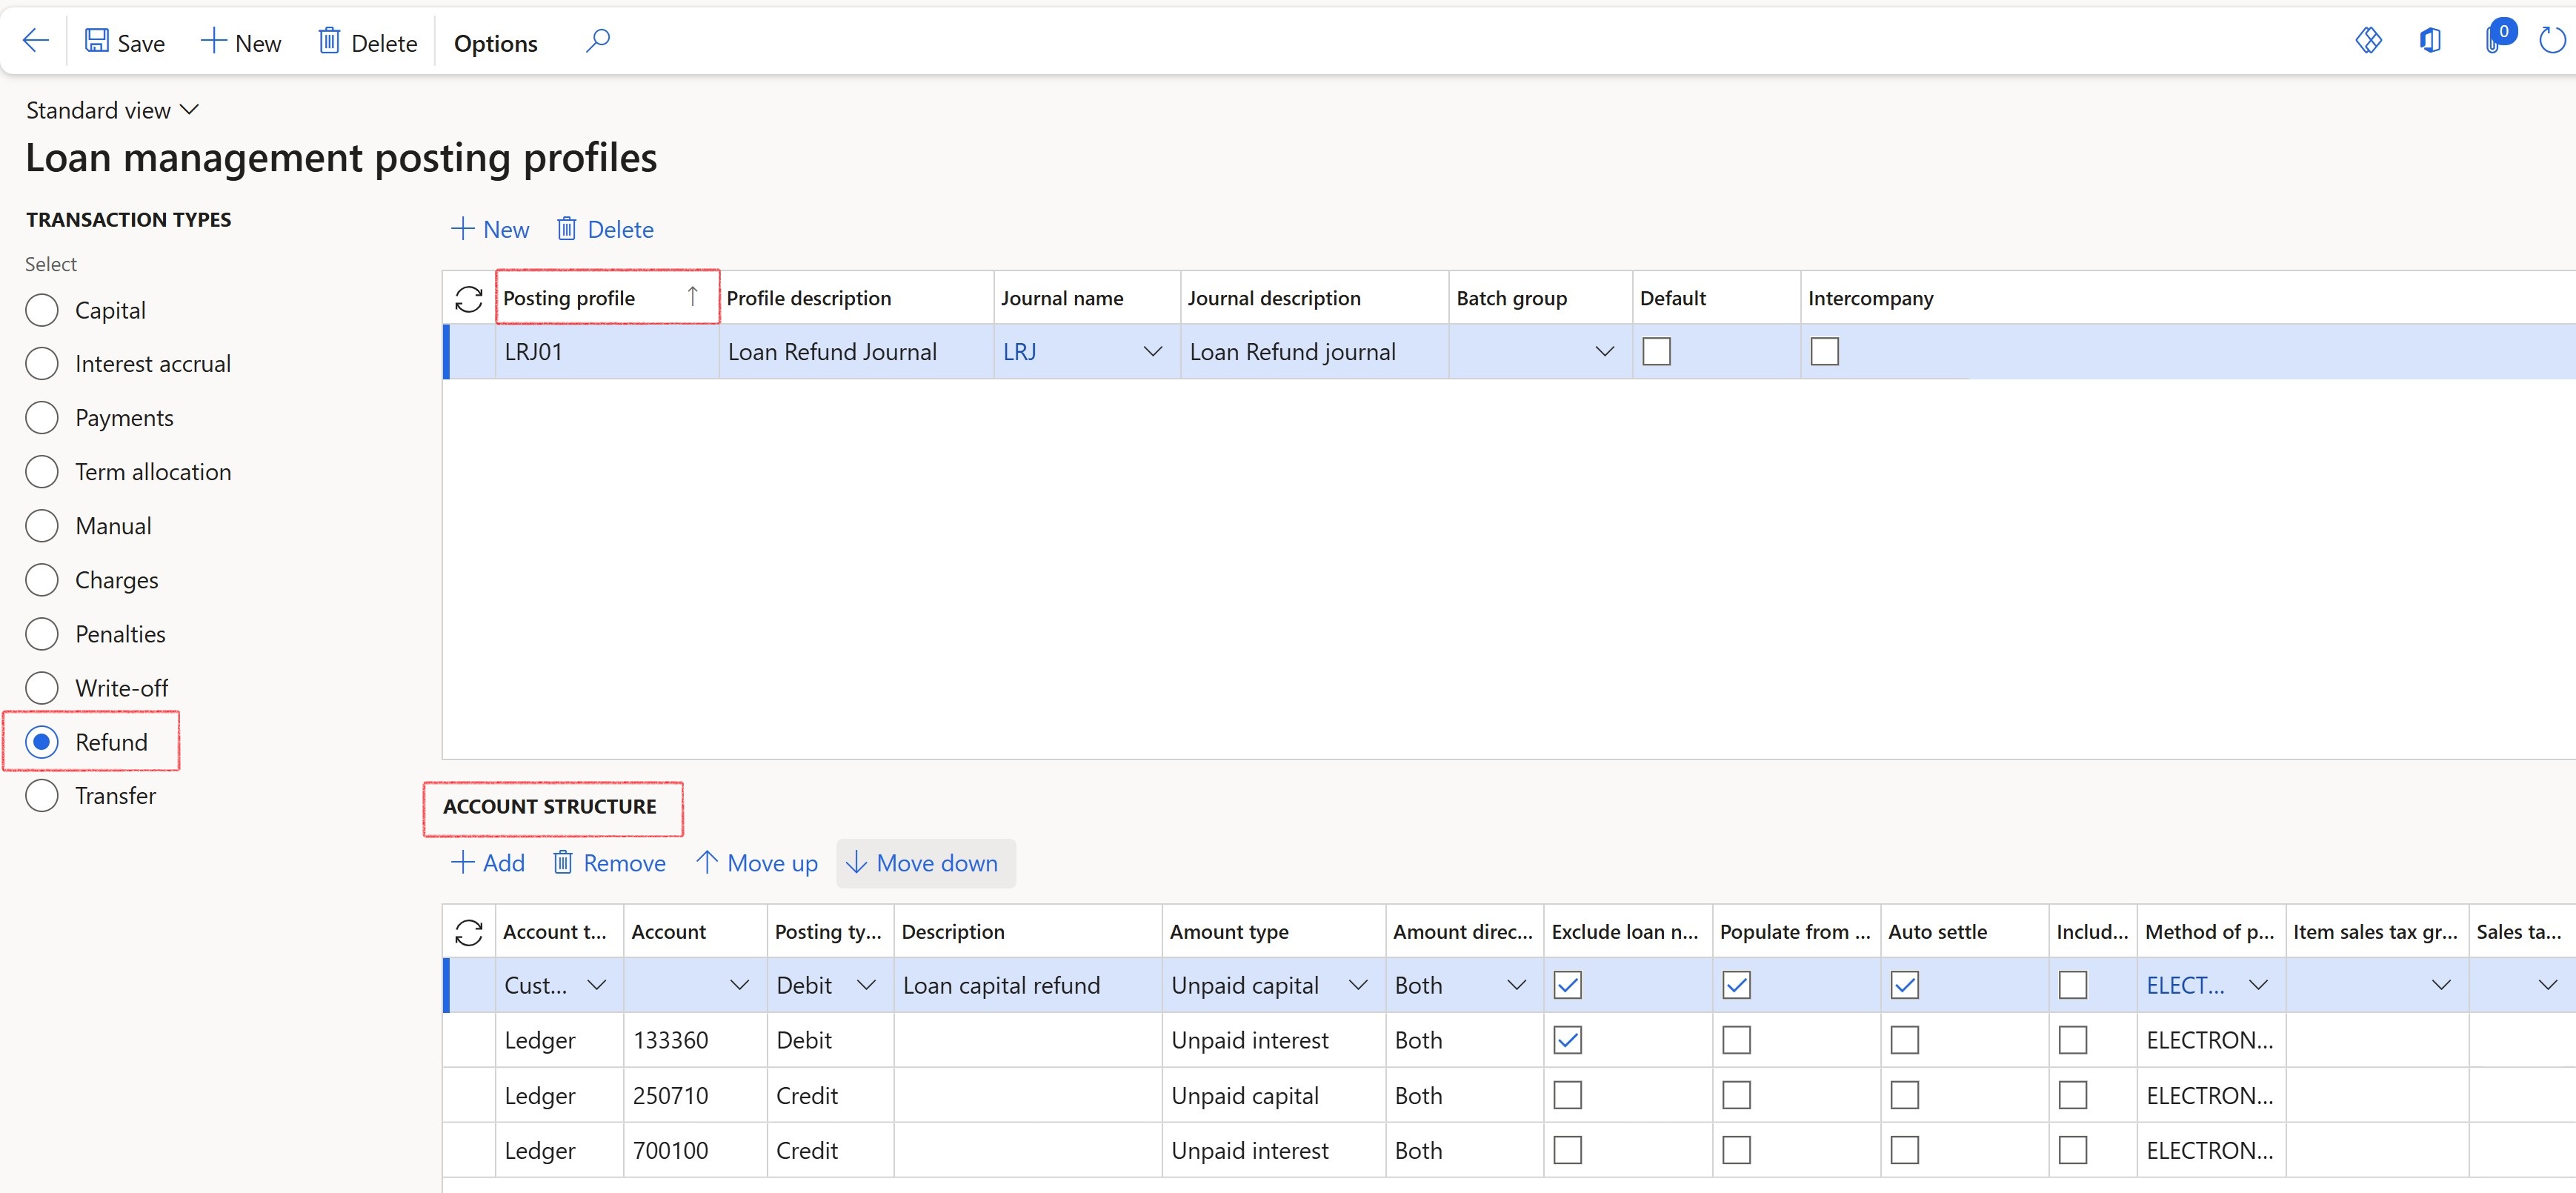Click the Loan capital refund description cell
Image resolution: width=2576 pixels, height=1193 pixels.
(1028, 986)
